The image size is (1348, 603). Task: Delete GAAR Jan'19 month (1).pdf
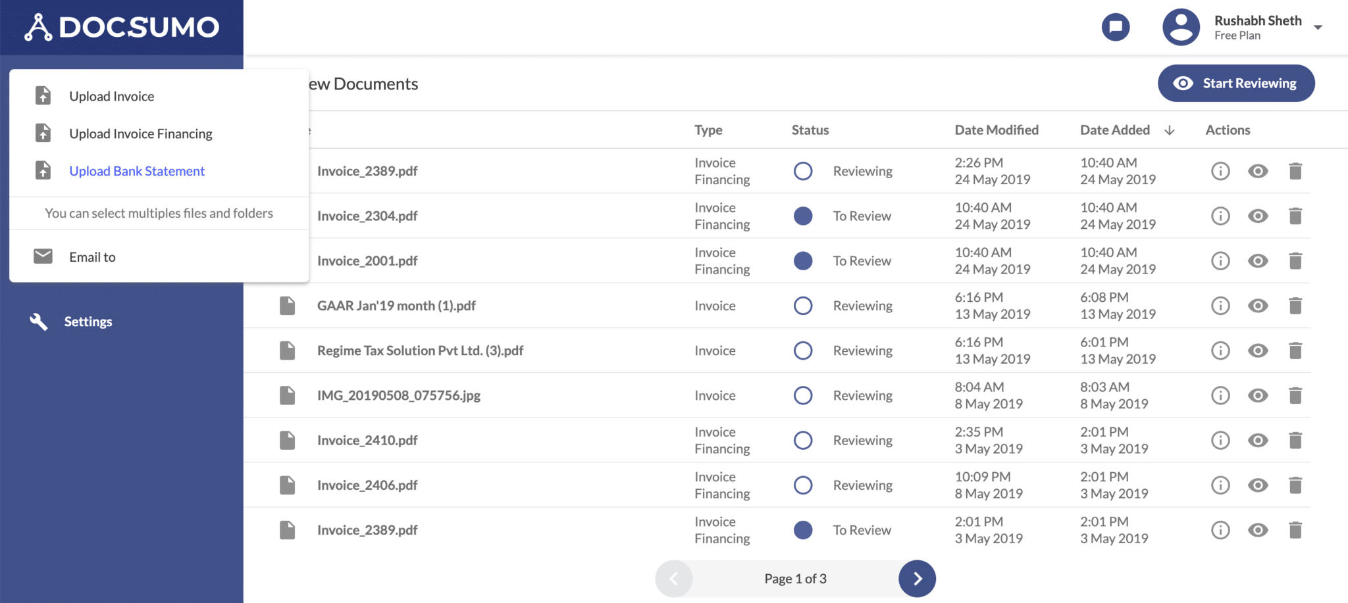click(x=1295, y=305)
